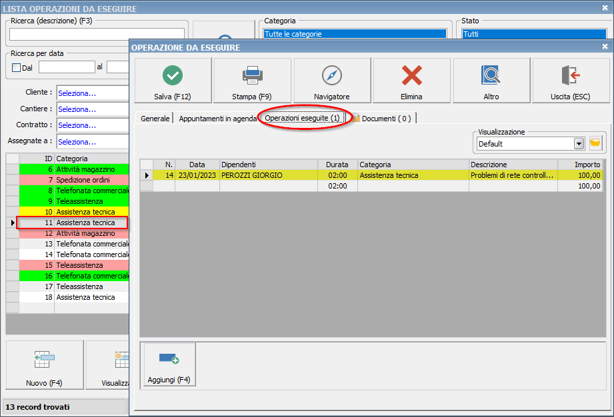Enable the Dal date filter checkbox
The height and width of the screenshot is (417, 614).
tap(17, 67)
